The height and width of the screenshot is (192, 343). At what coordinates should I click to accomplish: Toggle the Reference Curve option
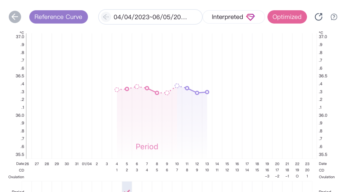point(59,17)
